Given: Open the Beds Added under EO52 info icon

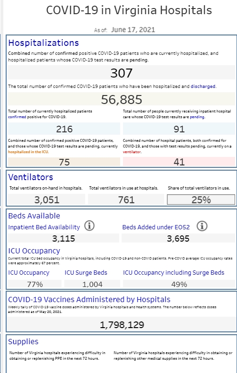Looking at the screenshot, I should (x=202, y=226).
